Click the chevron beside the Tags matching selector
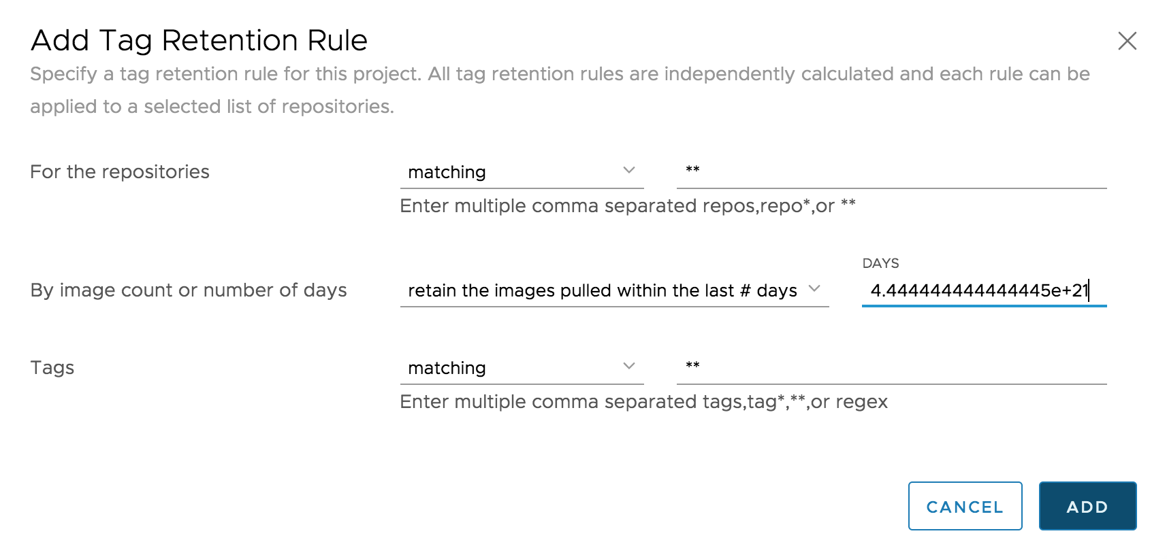This screenshot has height=559, width=1167. pyautogui.click(x=629, y=367)
